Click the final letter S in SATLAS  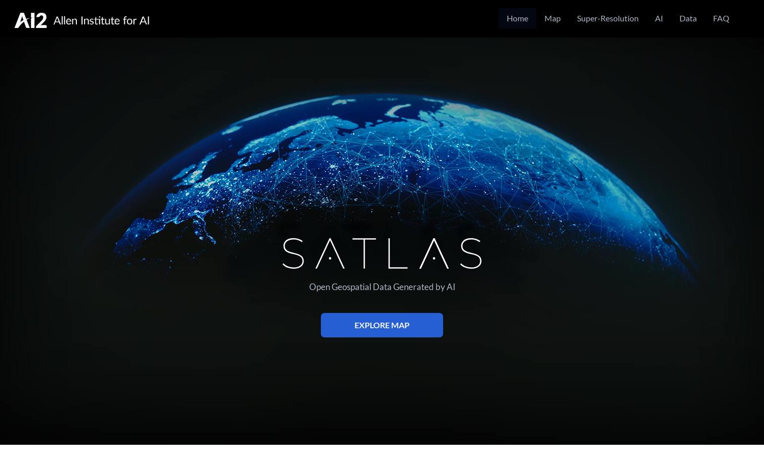point(471,253)
